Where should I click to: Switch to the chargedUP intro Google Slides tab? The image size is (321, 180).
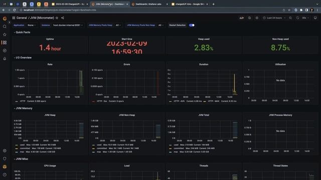190,4
